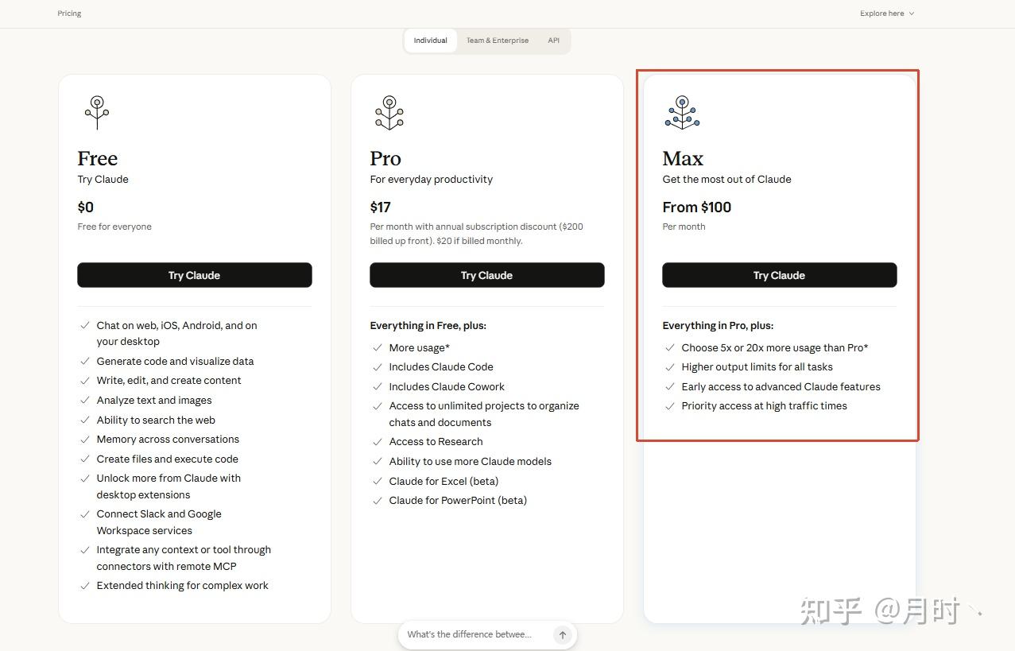
Task: Click the Pro plan branching icon
Action: coord(389,112)
